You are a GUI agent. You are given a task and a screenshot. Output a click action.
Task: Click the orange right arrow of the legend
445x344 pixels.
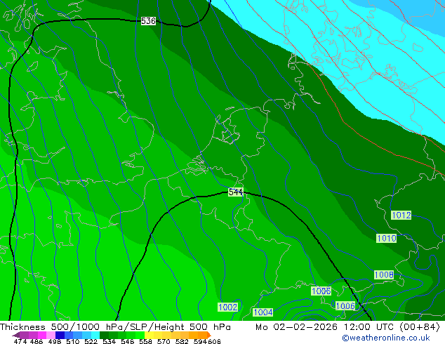coord(209,335)
